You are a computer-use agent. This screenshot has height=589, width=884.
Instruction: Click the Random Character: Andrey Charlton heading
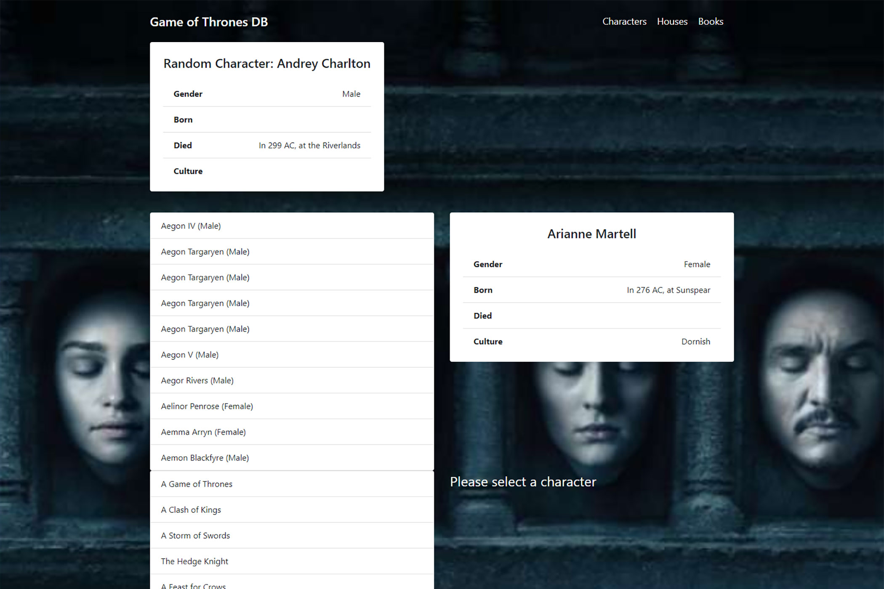[x=267, y=64]
